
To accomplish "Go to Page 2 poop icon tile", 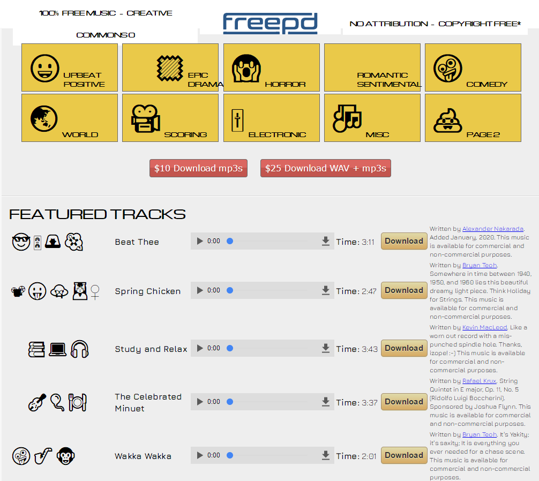I will [x=473, y=118].
